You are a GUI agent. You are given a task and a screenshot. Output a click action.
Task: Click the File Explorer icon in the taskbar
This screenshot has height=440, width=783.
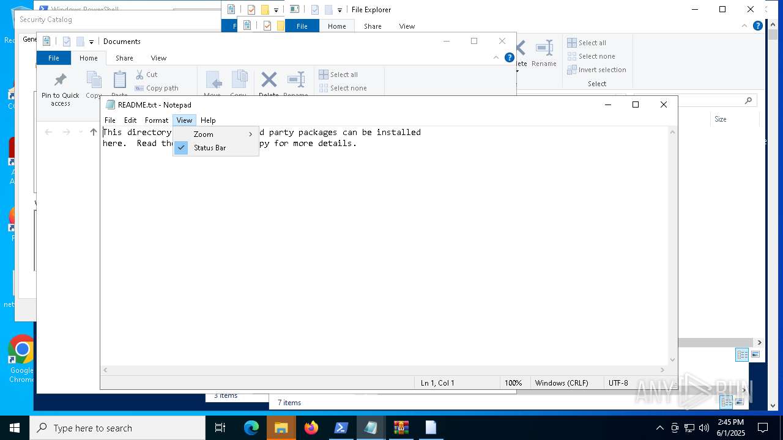tap(281, 428)
